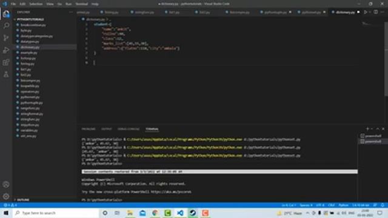Click Ln, Col position in status bar
The image size is (388, 218).
289,205
